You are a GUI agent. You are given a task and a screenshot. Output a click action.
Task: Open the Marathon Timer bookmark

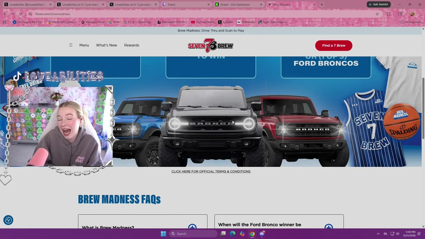point(93,22)
